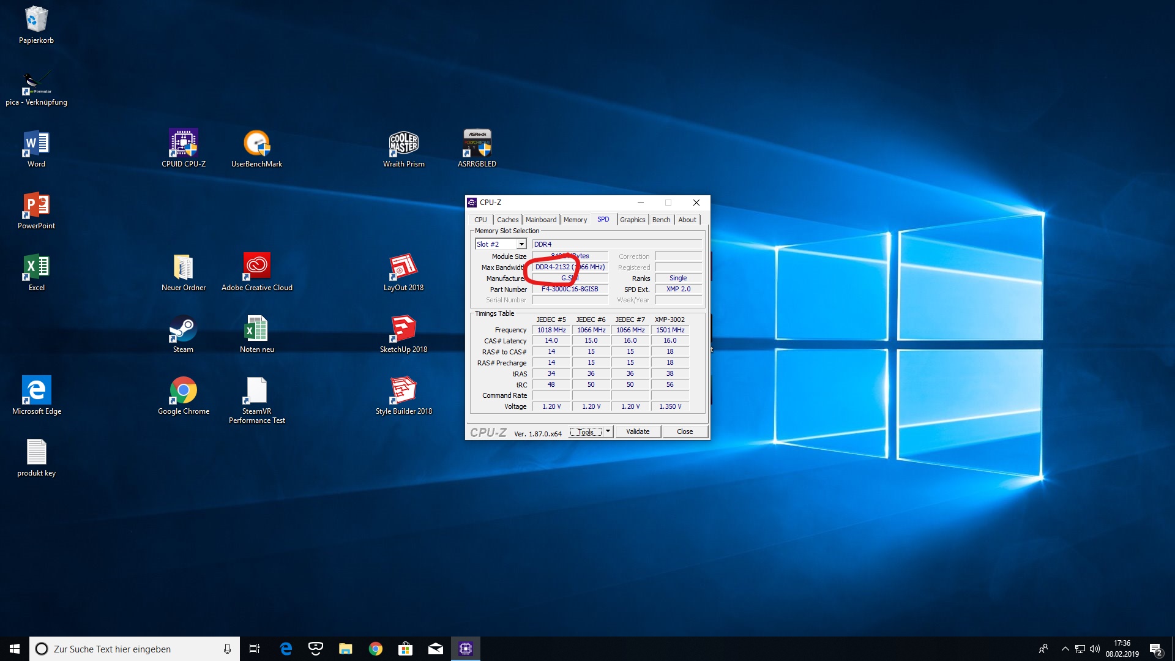The width and height of the screenshot is (1175, 661).
Task: Open the pica - Verknüpfung shortcut
Action: (x=36, y=88)
